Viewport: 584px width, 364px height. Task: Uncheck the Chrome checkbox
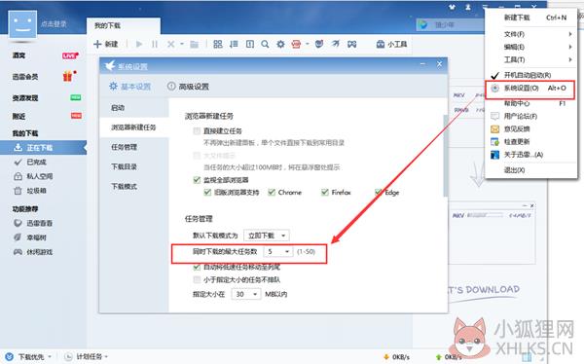[x=272, y=193]
